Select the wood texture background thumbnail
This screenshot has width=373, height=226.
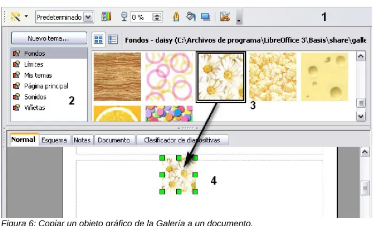(x=117, y=77)
